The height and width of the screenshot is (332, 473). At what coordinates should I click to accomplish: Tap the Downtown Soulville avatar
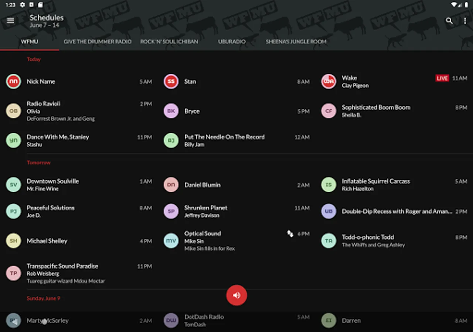(x=14, y=185)
